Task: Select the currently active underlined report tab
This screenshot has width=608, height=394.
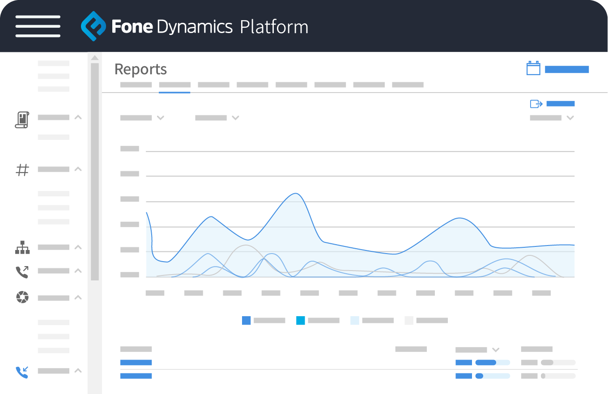Action: click(x=174, y=85)
